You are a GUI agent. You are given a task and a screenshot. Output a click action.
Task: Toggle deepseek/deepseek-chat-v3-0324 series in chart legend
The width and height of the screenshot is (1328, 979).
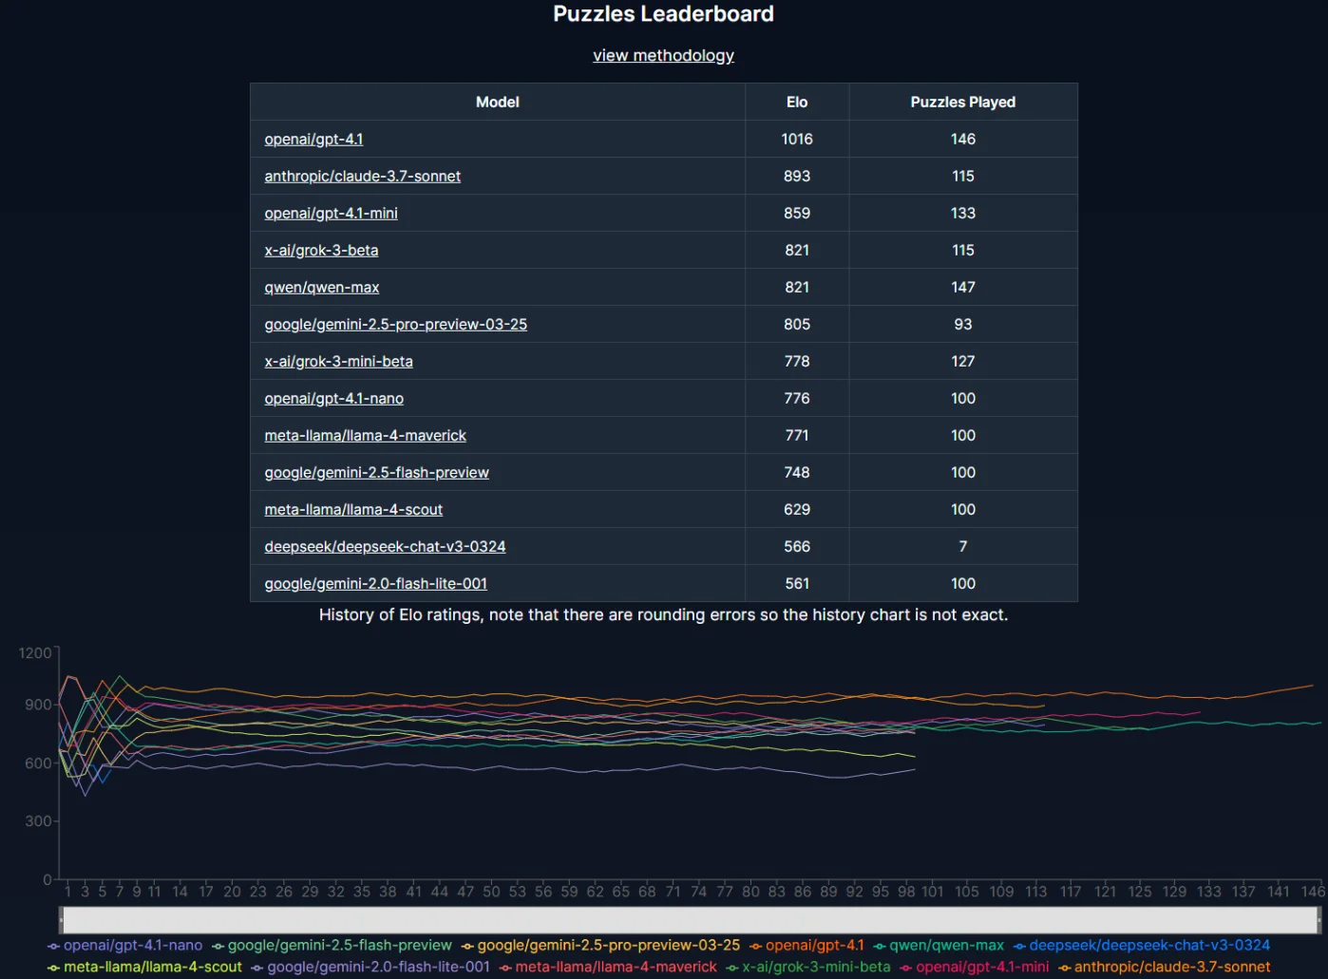pos(1142,945)
